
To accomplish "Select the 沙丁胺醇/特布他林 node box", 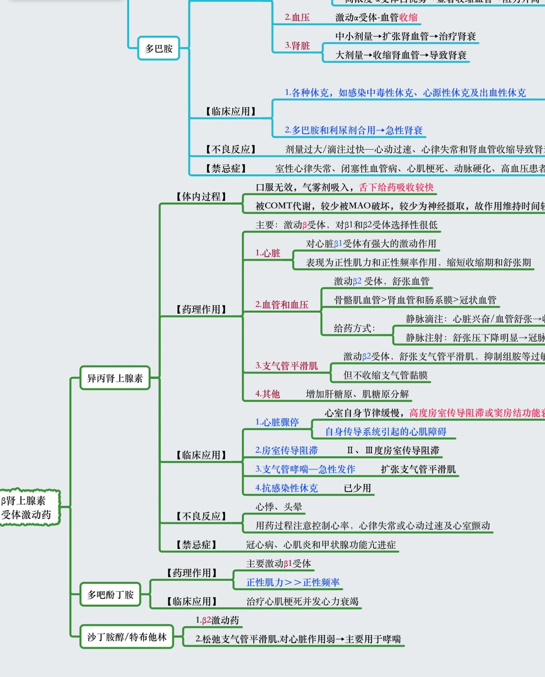I will click(x=127, y=637).
